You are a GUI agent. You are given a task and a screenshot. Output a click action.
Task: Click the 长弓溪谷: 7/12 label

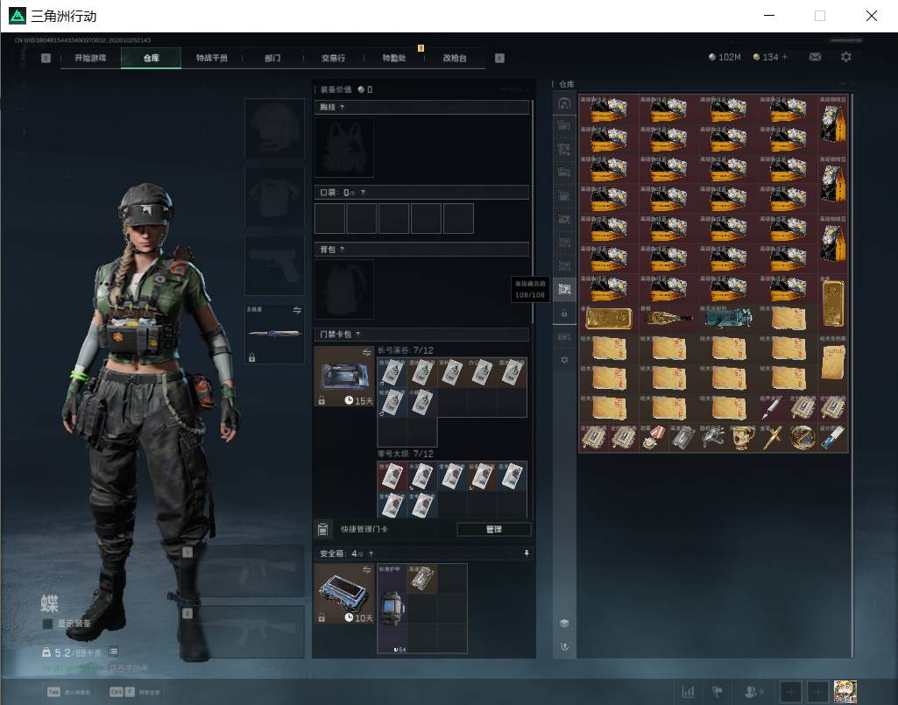pyautogui.click(x=406, y=350)
